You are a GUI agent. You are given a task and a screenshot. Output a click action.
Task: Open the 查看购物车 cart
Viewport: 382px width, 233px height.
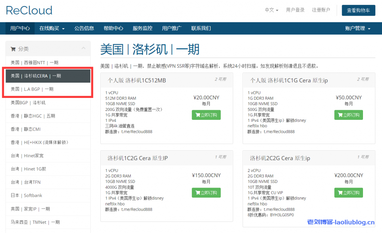click(358, 10)
